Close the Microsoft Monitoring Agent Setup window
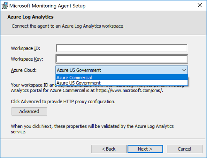The image size is (207, 158). pyautogui.click(x=199, y=6)
